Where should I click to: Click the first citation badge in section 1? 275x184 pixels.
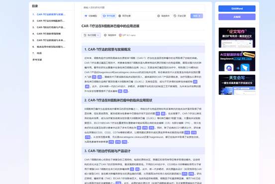click(94, 77)
